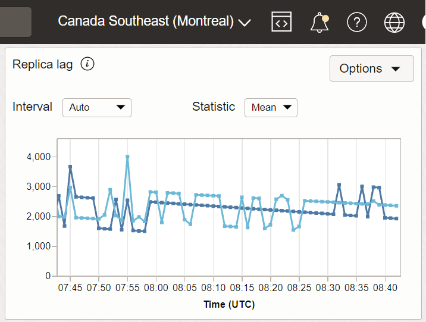The width and height of the screenshot is (426, 322).
Task: Click the Replica lag chart title
Action: tap(43, 64)
